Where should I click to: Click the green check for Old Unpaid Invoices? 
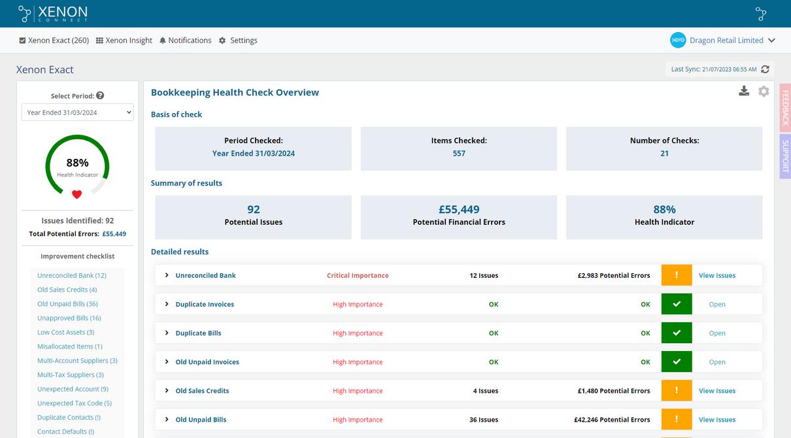click(677, 362)
